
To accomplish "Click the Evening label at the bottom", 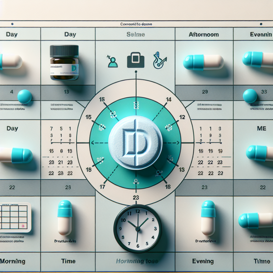I will coord(204,261).
